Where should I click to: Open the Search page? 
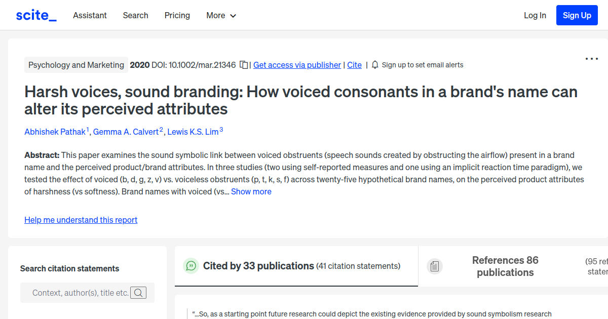tap(135, 15)
